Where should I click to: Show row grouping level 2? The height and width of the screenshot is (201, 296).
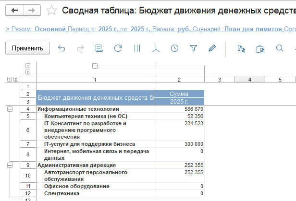click(x=16, y=80)
